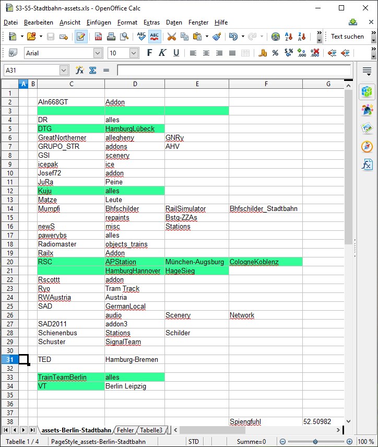The image size is (378, 447).
Task: Open the Bearbeiten menu
Action: click(x=39, y=22)
